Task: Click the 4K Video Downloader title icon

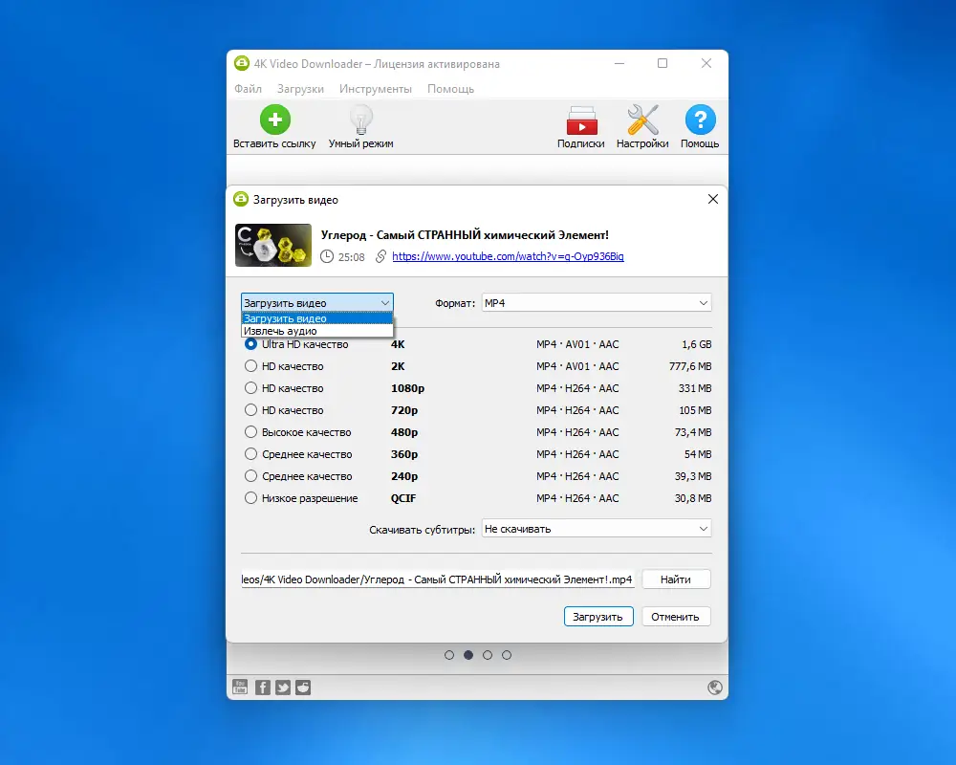Action: (x=242, y=63)
